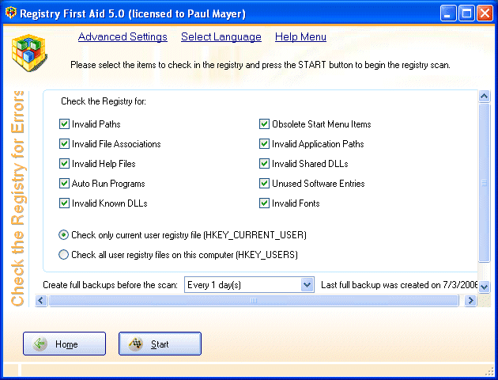Image resolution: width=498 pixels, height=380 pixels.
Task: Click the green arrow icon on Home
Action: point(40,344)
